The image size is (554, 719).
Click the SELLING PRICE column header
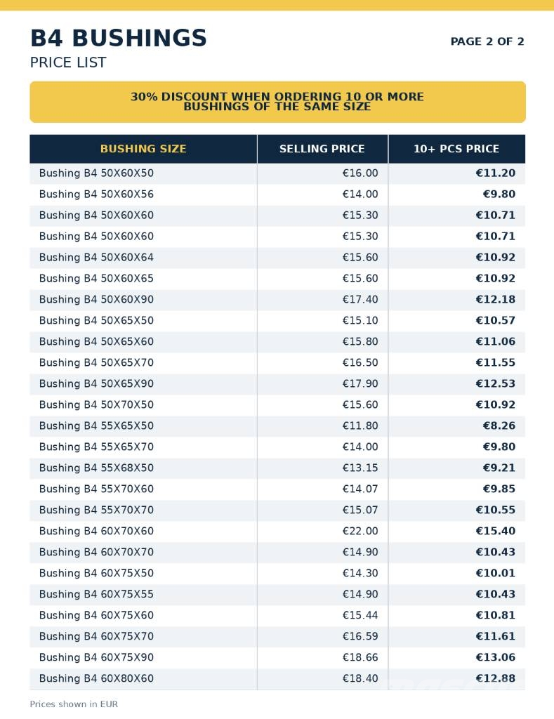click(x=322, y=149)
